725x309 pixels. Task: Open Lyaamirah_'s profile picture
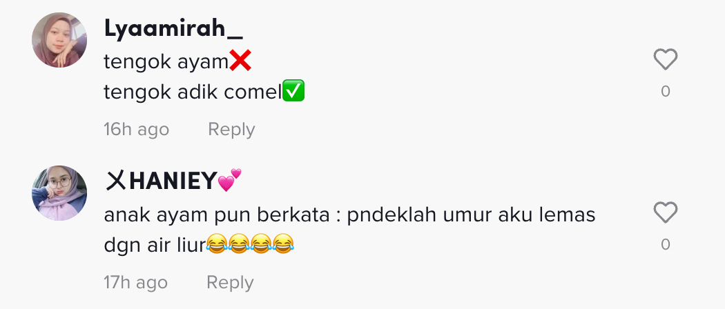click(59, 40)
